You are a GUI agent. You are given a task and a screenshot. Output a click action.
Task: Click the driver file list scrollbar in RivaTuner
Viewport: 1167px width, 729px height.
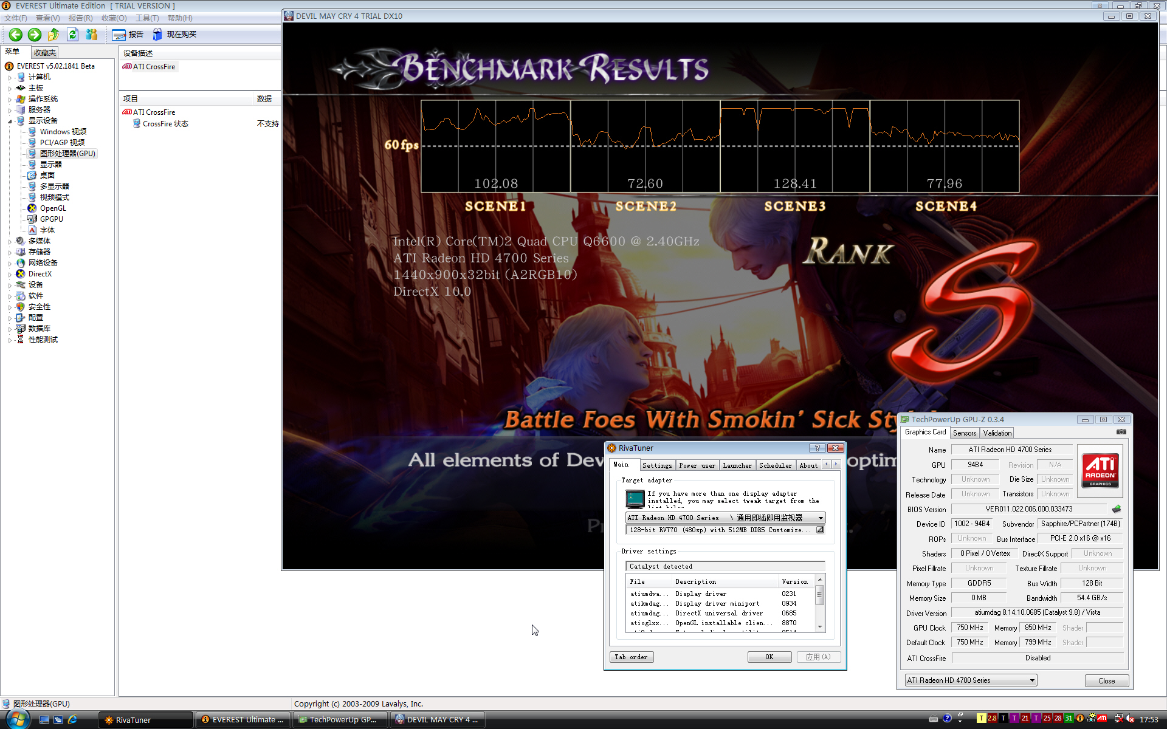pyautogui.click(x=820, y=604)
